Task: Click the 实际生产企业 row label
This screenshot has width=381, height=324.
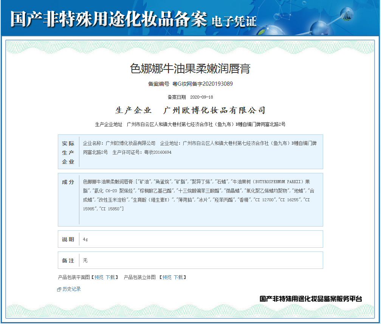Action: (68, 153)
